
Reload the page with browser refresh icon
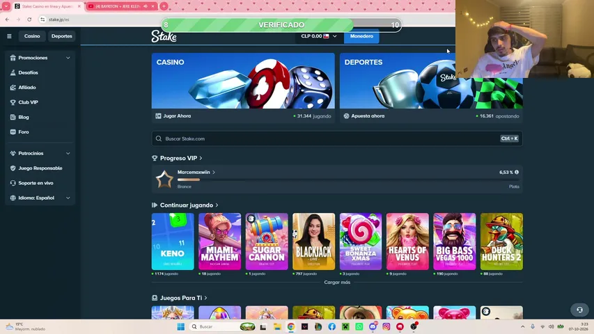29,19
